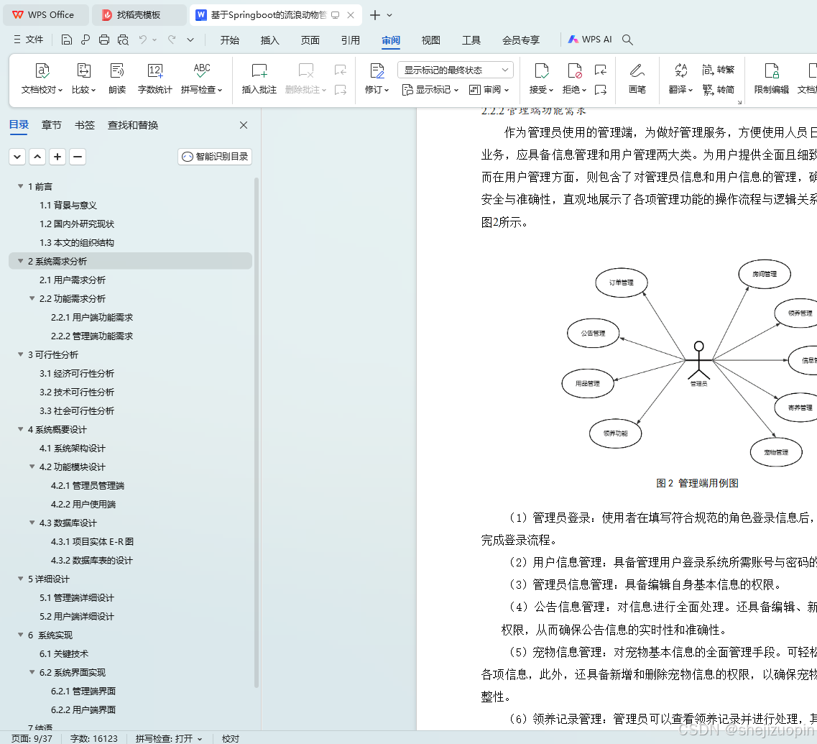Image resolution: width=817 pixels, height=744 pixels.
Task: Click 智能识别目录 button
Action: 215,157
